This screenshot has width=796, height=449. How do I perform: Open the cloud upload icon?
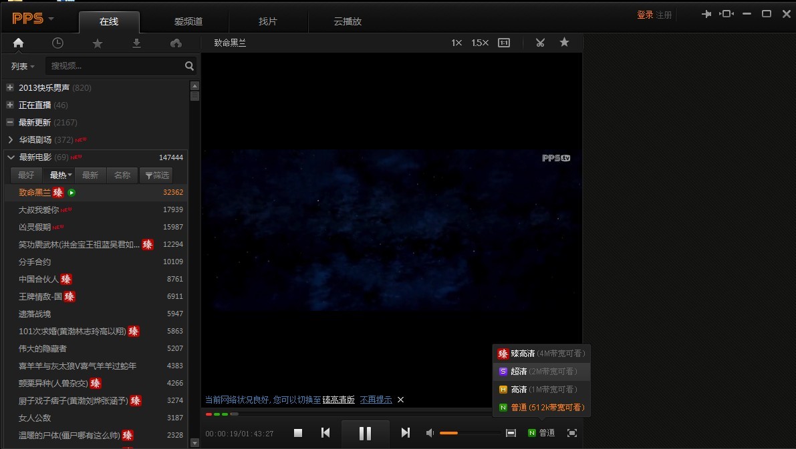click(176, 43)
